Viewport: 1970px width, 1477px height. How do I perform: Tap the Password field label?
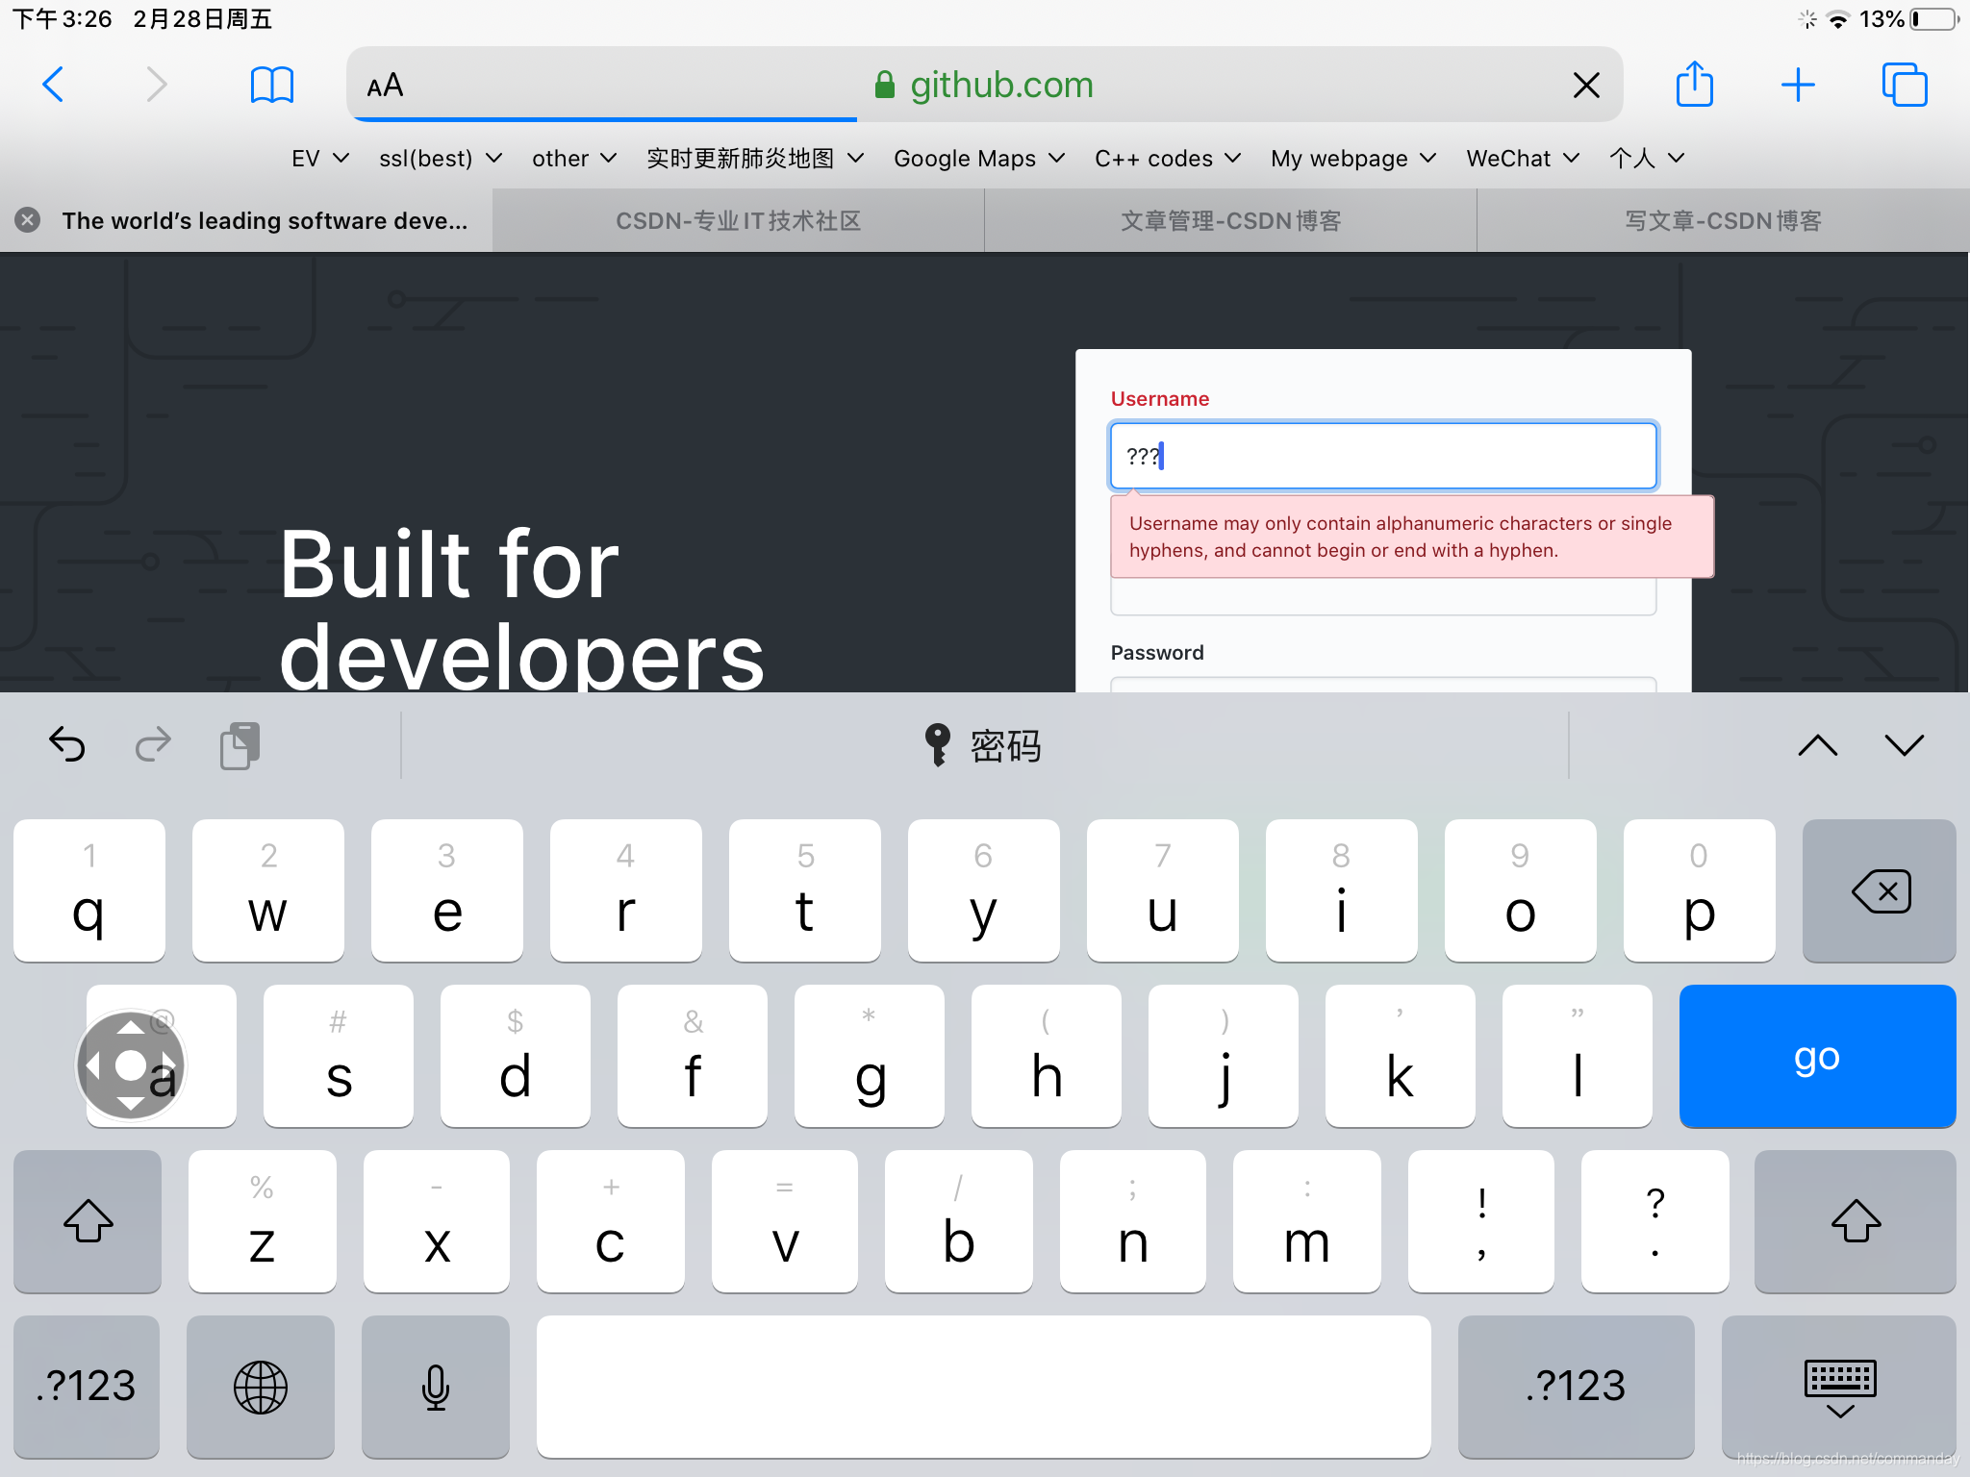[1157, 652]
